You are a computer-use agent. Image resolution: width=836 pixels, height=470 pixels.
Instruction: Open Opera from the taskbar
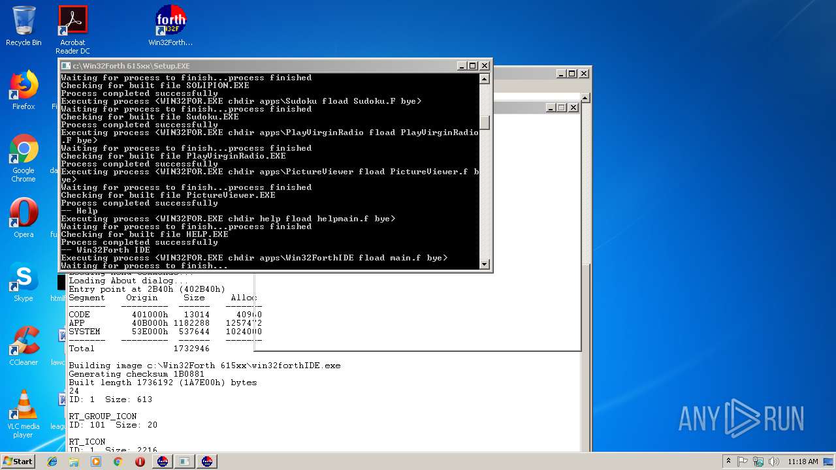(140, 462)
